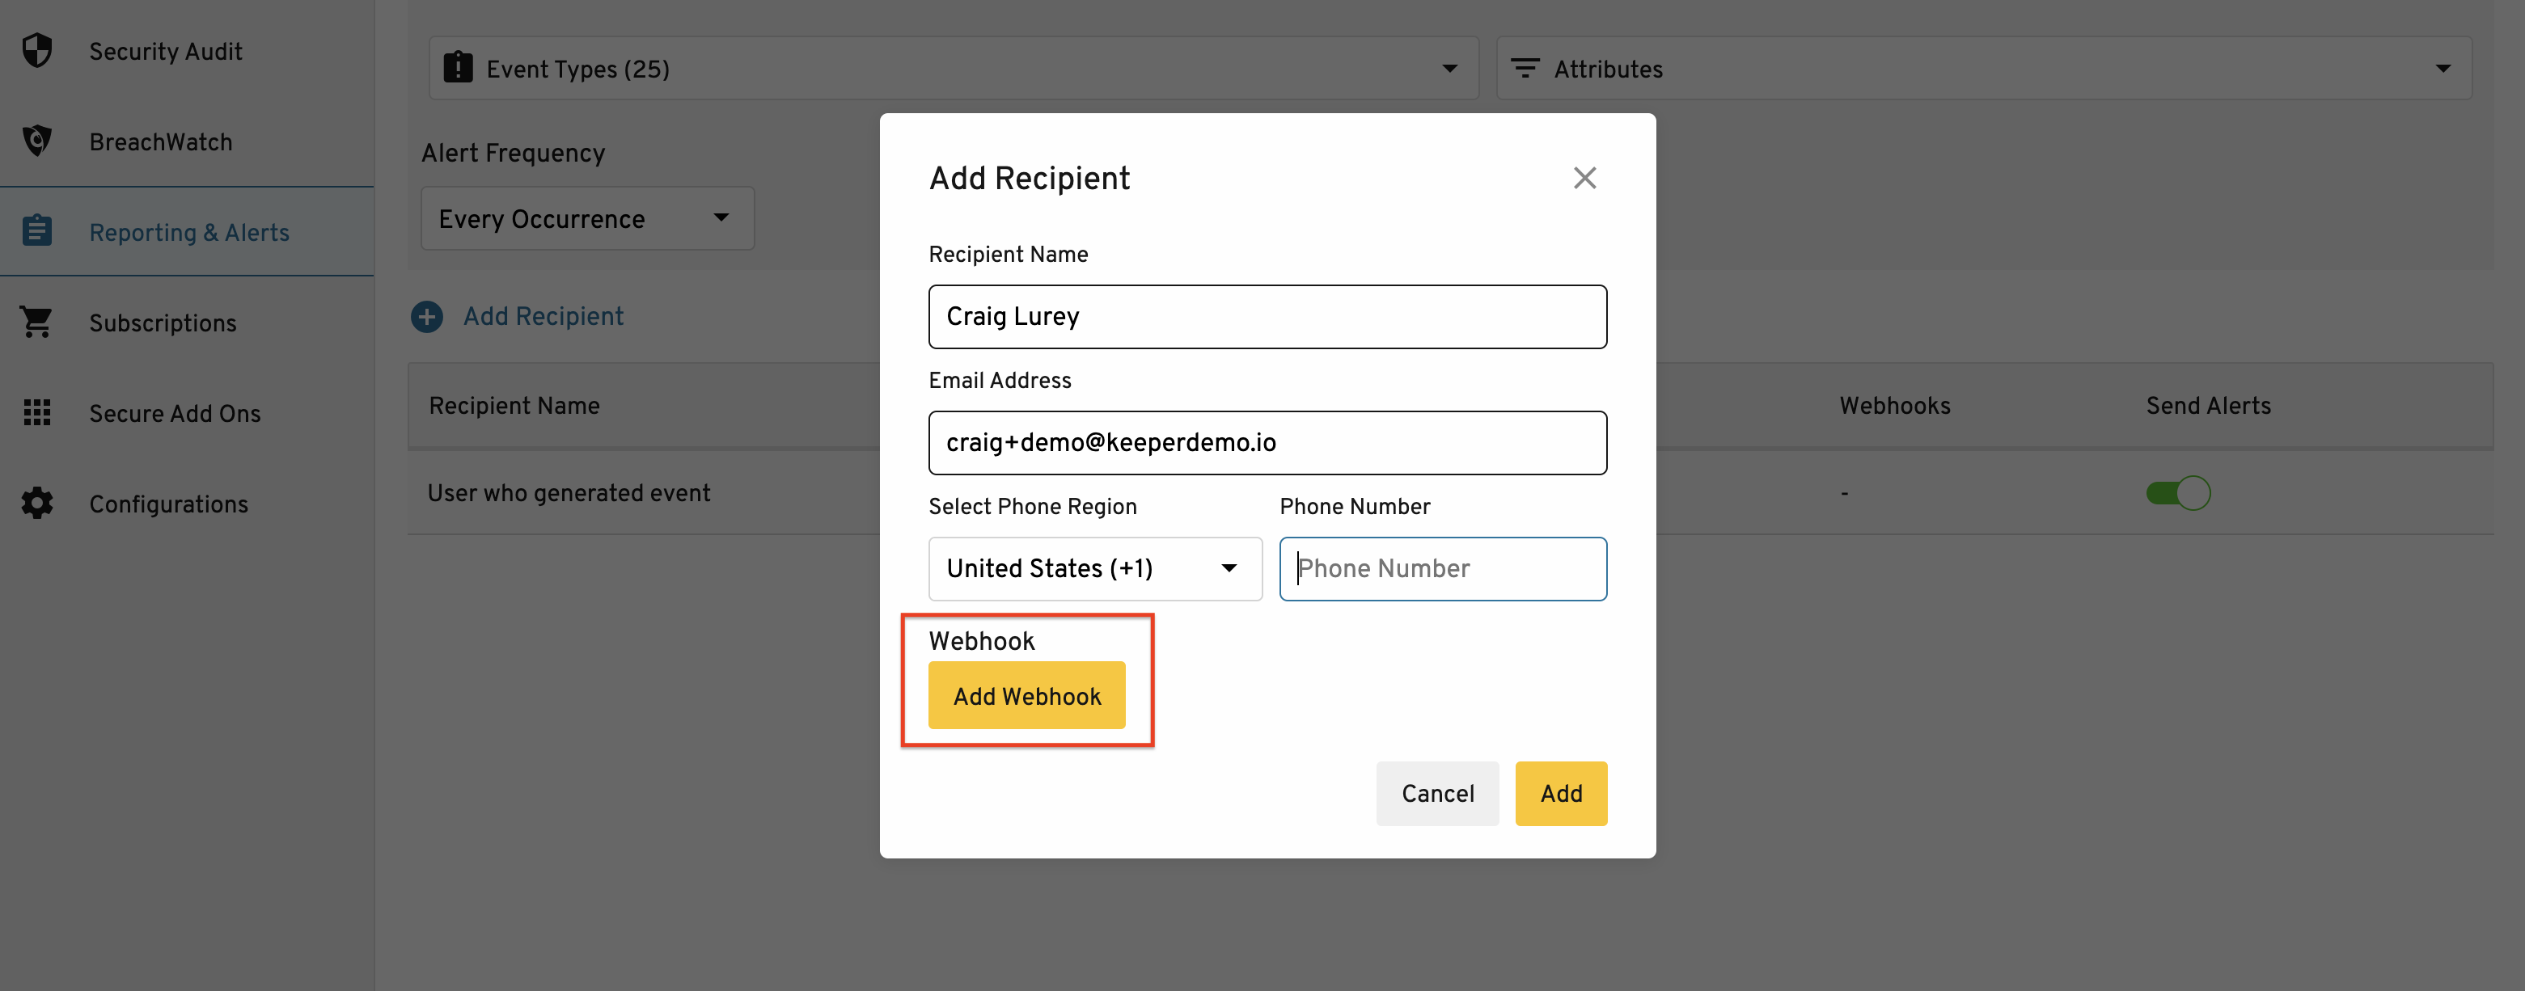This screenshot has height=991, width=2525.
Task: Open the Every Occurrence frequency dropdown
Action: 587,218
